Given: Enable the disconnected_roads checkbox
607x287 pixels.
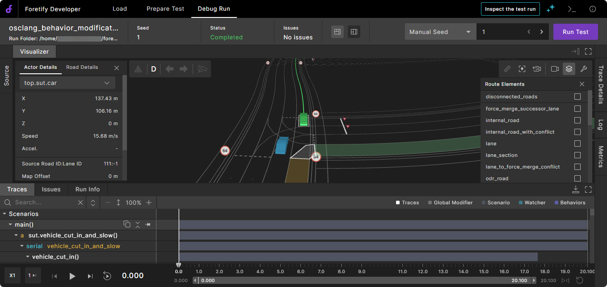Looking at the screenshot, I should (577, 97).
